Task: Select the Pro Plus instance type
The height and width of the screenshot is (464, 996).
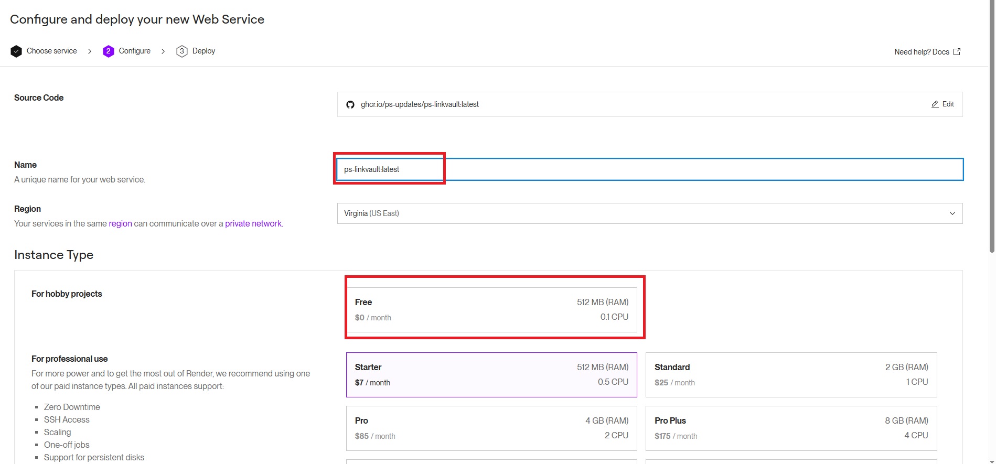Action: (x=791, y=428)
